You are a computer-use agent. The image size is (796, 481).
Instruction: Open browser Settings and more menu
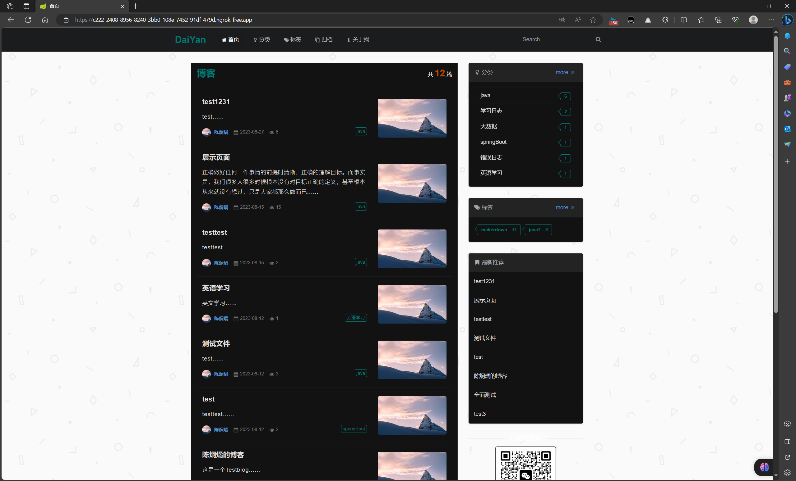(771, 20)
